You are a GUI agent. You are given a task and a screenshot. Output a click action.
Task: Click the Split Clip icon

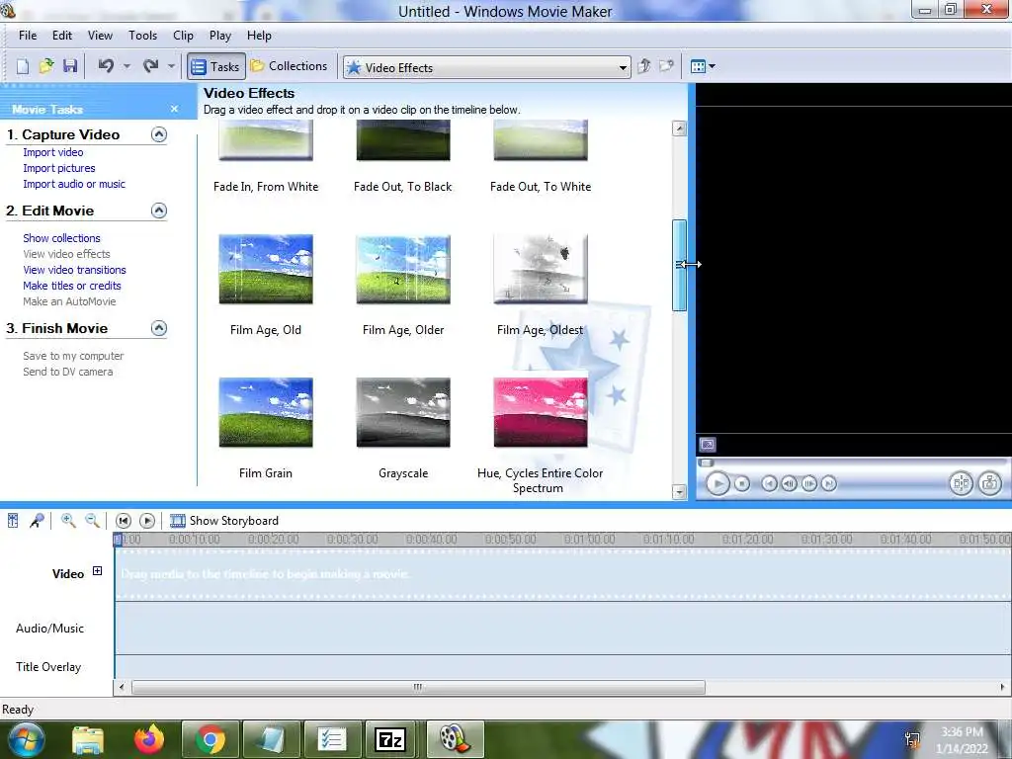click(x=961, y=483)
